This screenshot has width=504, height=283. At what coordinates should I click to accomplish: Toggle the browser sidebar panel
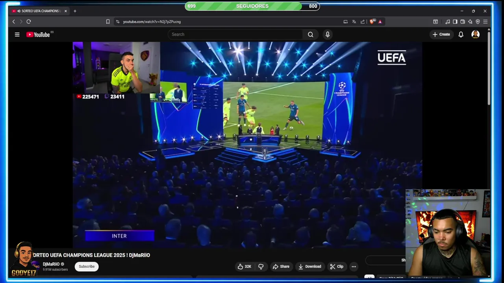tap(455, 22)
